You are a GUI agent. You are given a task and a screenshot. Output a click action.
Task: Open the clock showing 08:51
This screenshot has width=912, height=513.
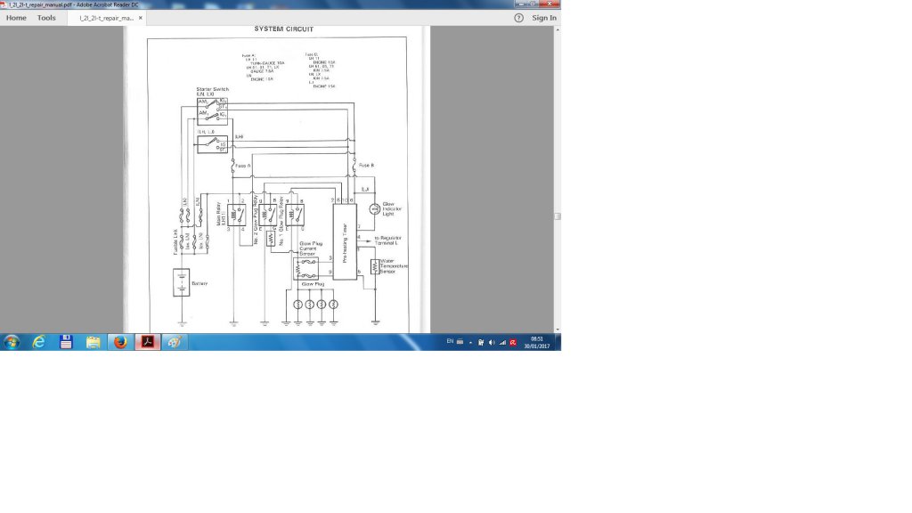point(537,342)
